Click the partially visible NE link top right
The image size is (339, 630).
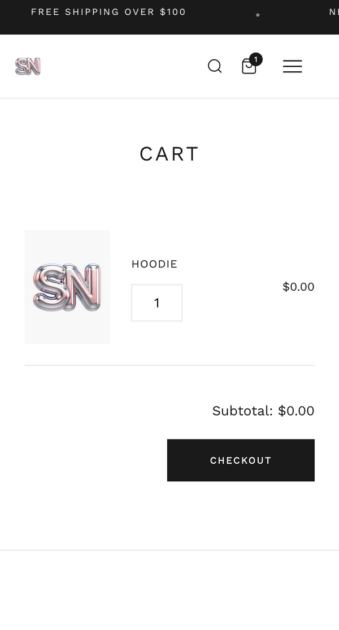pos(333,11)
